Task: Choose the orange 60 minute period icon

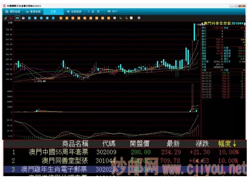Action: coord(91,18)
